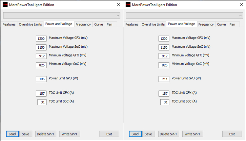Screen dimensions: 246x141
Task: Click Load button in right window
Action: pyautogui.click(x=135, y=134)
